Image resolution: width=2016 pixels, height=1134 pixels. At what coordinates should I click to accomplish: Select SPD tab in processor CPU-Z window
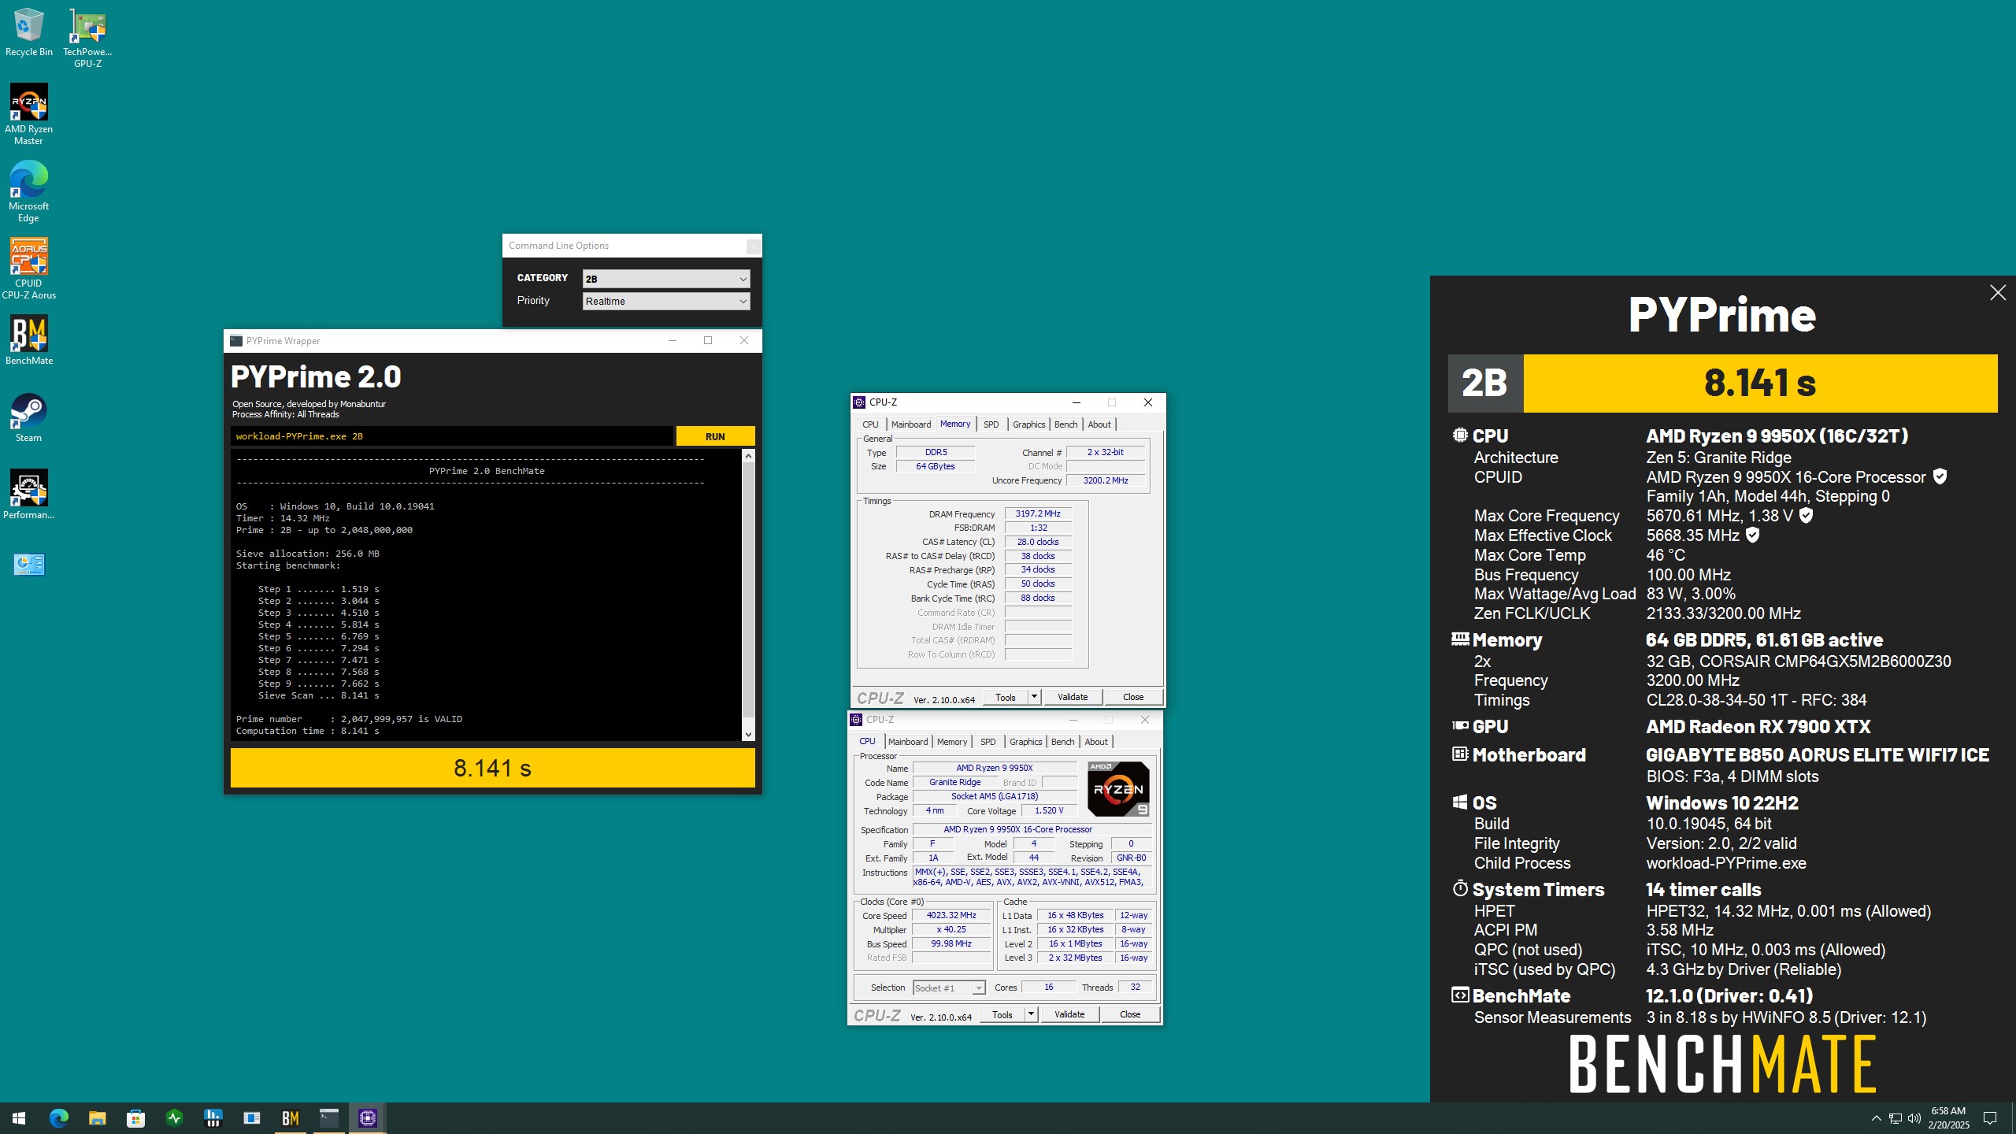tap(988, 742)
